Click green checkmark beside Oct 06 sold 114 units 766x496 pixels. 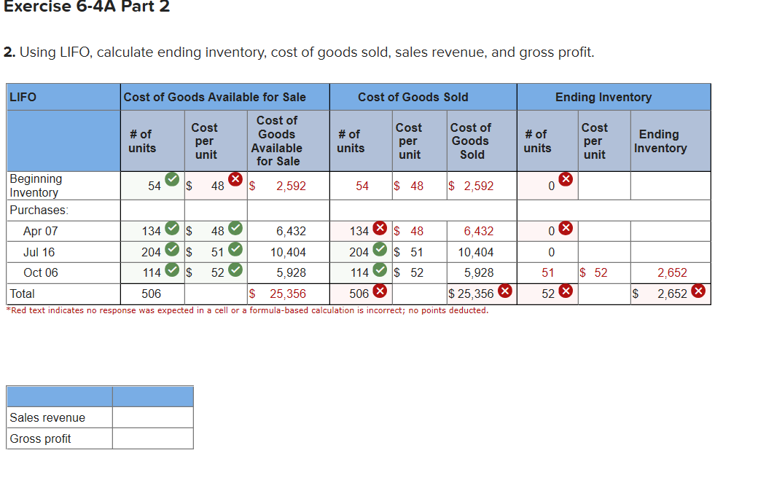click(x=380, y=270)
